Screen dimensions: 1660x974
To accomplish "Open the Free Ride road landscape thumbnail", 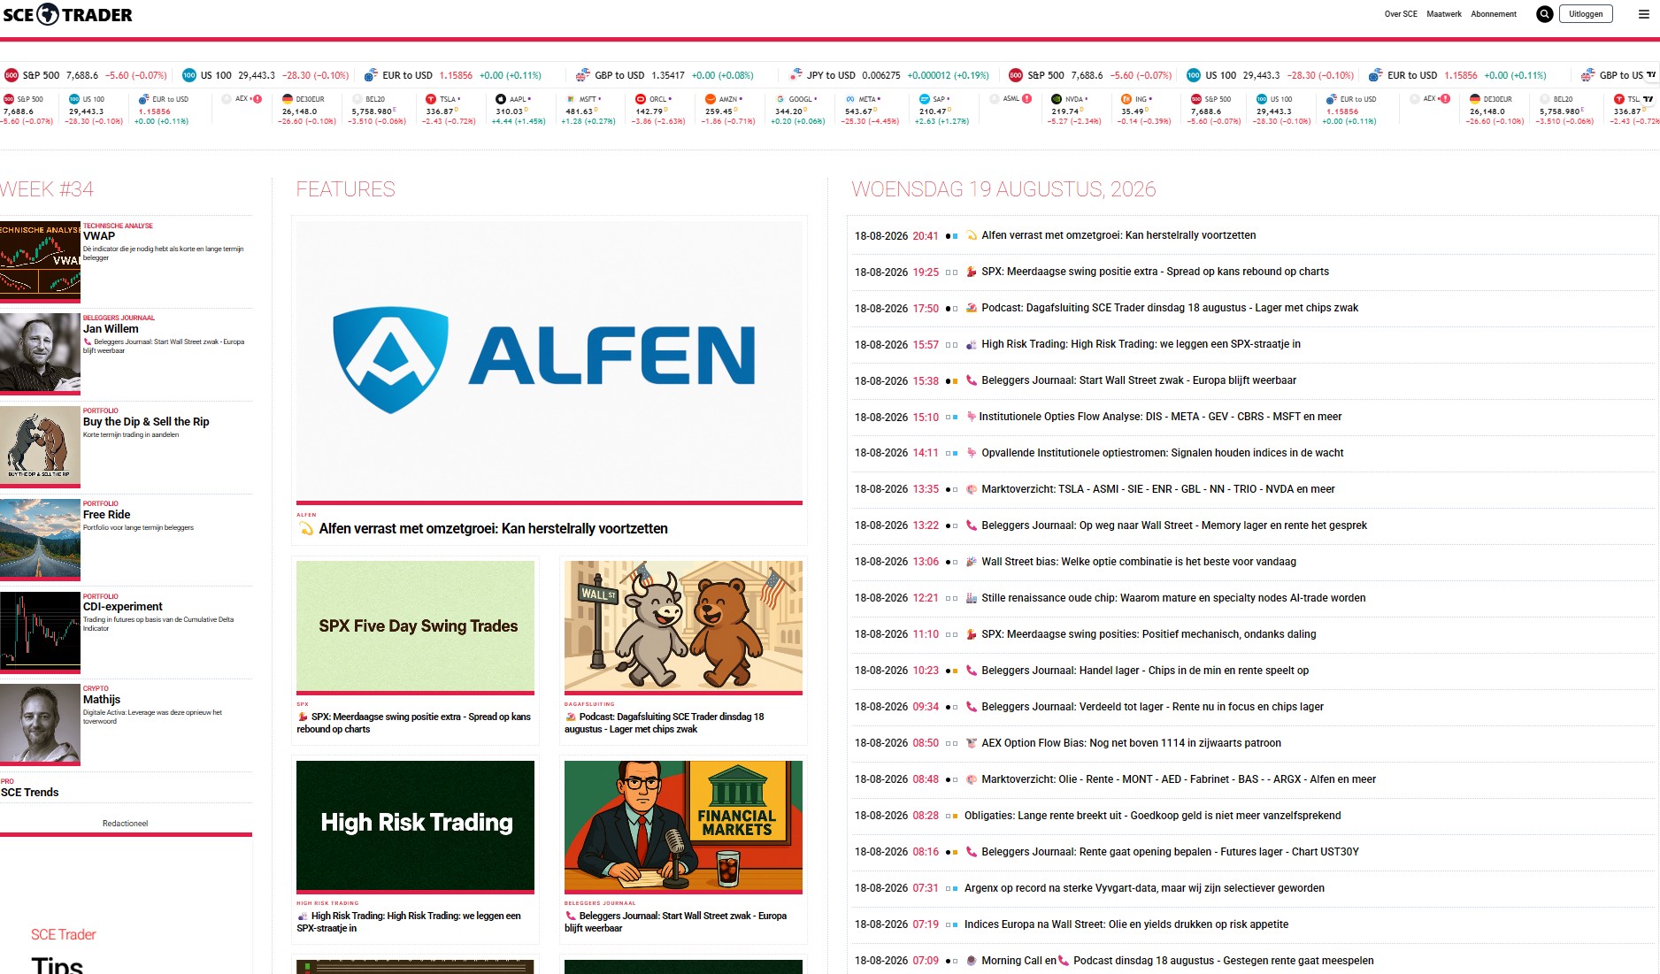I will click(40, 539).
